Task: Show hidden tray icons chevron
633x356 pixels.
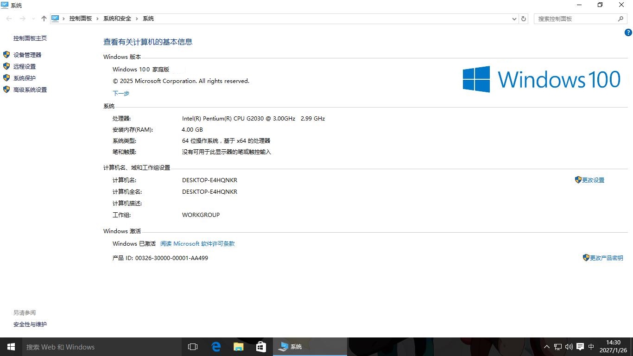Action: pos(547,347)
